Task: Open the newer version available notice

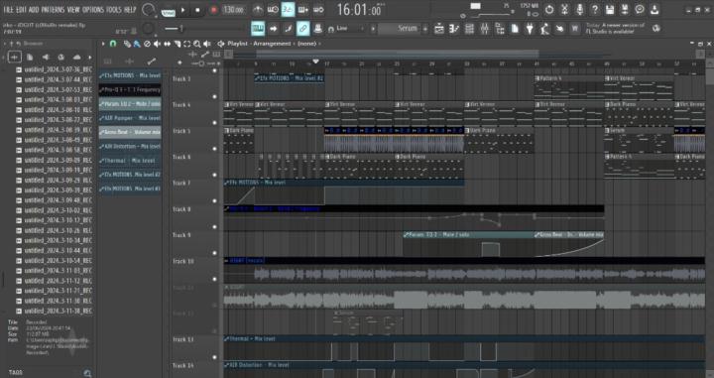Action: click(x=616, y=28)
